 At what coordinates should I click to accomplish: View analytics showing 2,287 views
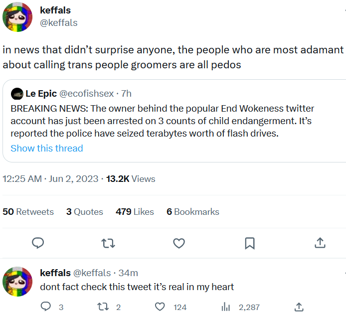click(x=225, y=307)
